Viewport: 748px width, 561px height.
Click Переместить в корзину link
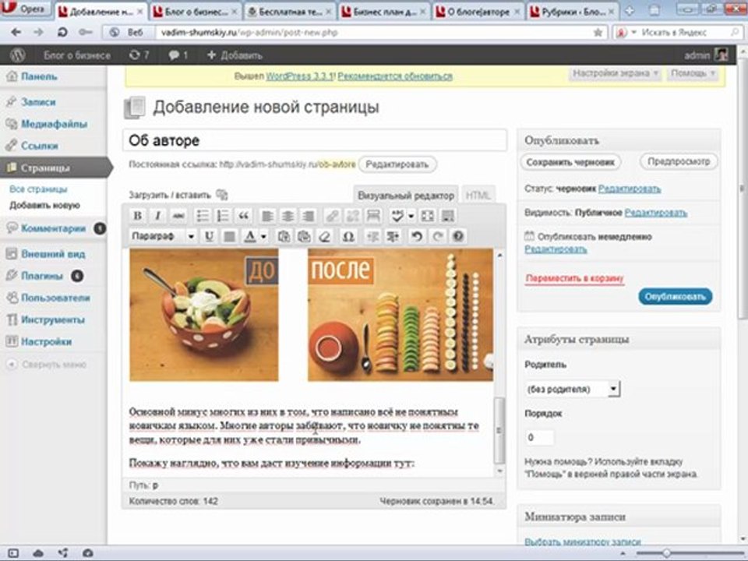[x=574, y=279]
